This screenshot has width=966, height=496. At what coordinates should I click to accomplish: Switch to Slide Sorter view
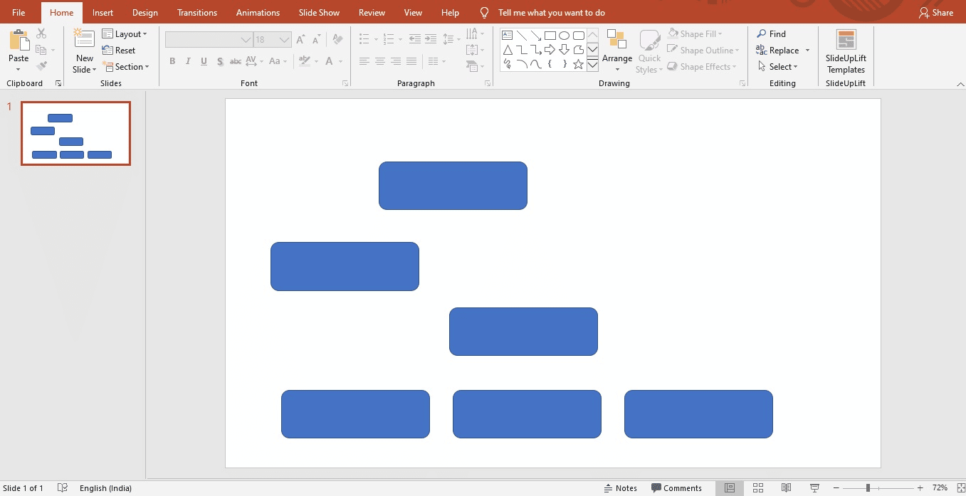point(758,487)
